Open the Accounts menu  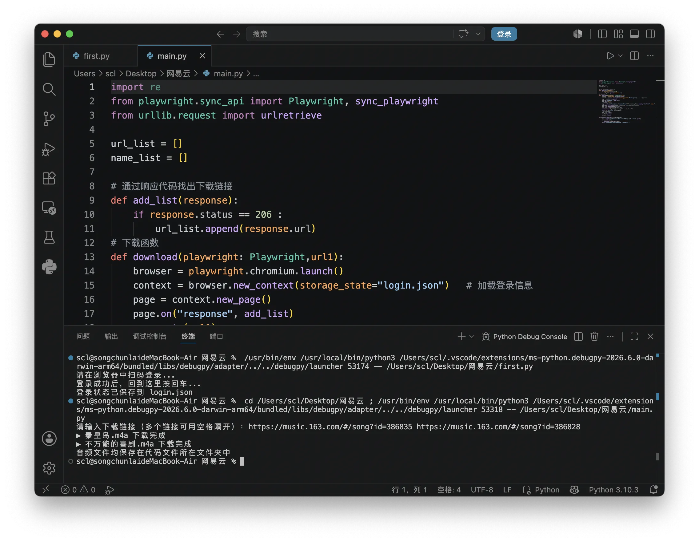pyautogui.click(x=49, y=439)
